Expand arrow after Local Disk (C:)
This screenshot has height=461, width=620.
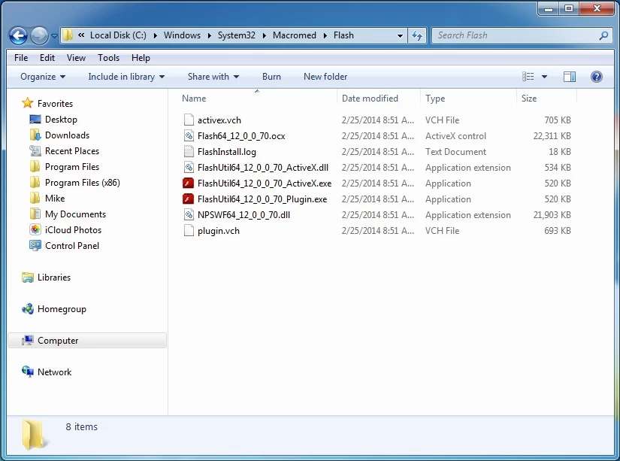tap(155, 35)
